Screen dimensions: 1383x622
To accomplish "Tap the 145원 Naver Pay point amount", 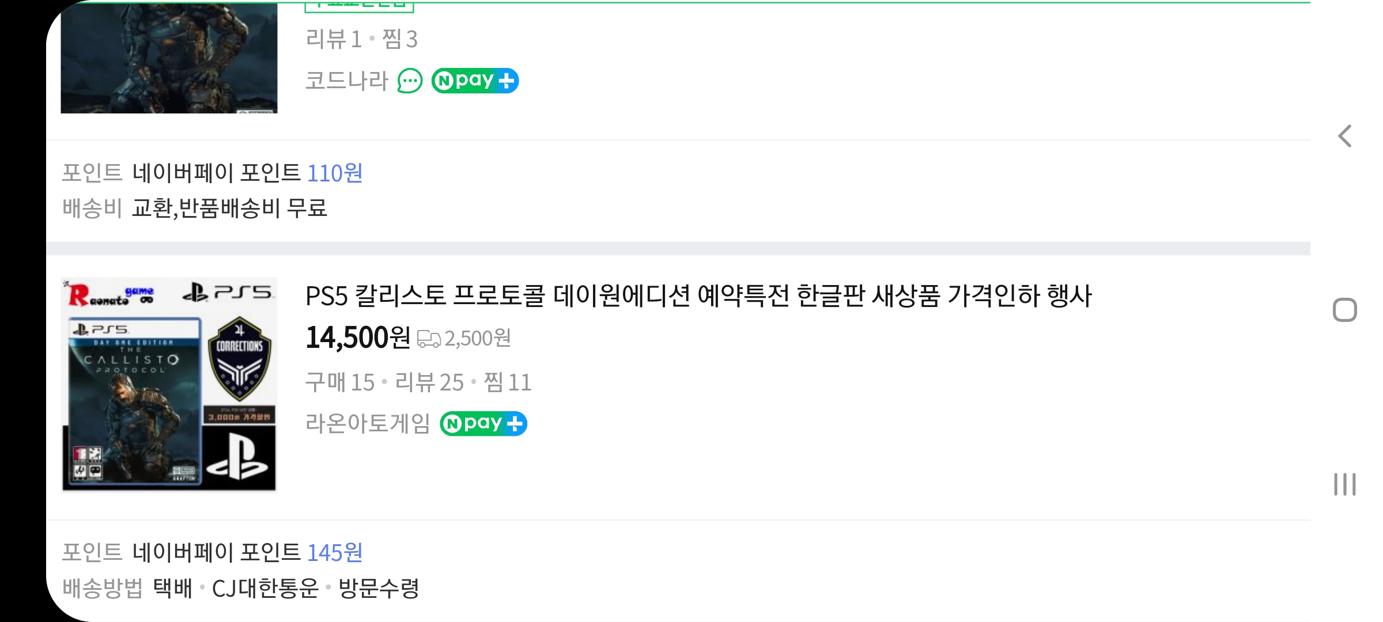I will (334, 552).
